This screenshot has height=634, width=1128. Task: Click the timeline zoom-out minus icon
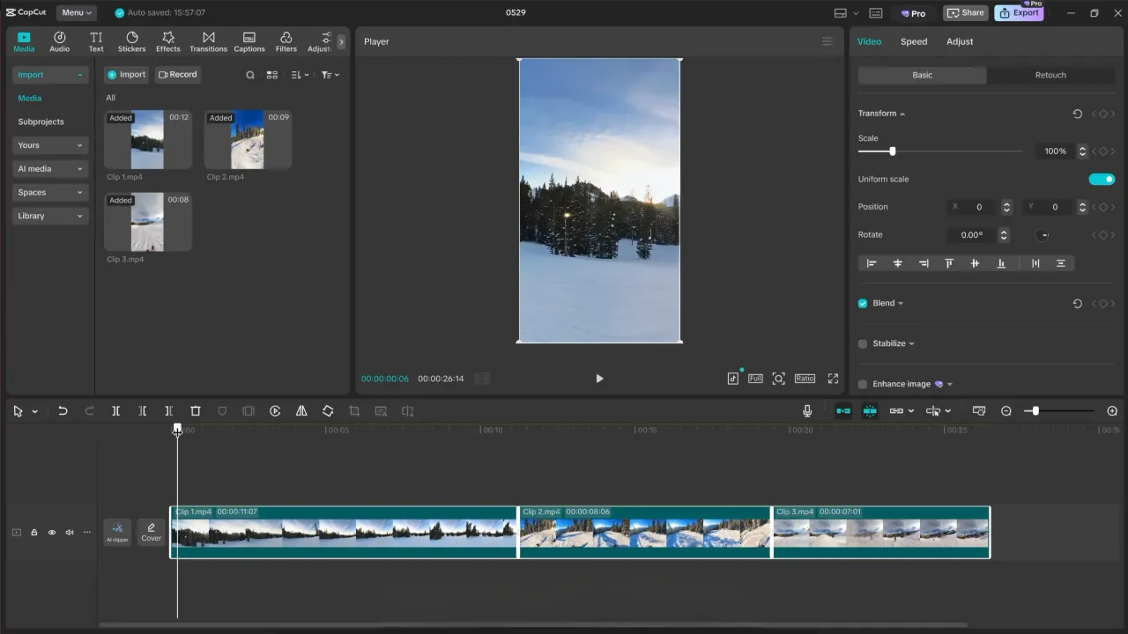(1006, 411)
